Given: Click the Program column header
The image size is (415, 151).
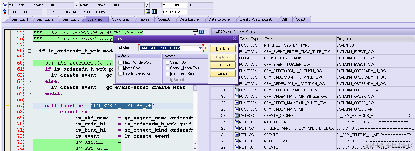Looking at the screenshot, I should [x=375, y=39].
